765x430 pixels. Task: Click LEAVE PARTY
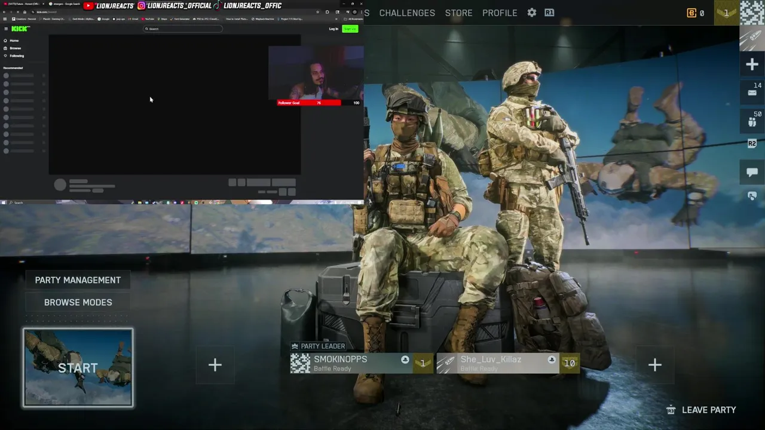[x=701, y=410]
